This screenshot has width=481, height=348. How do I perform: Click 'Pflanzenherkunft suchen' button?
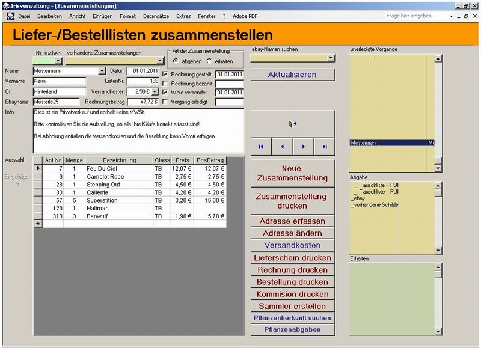point(293,318)
